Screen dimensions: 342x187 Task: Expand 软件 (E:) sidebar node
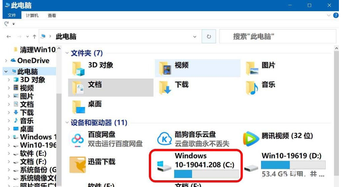(x=9, y=154)
